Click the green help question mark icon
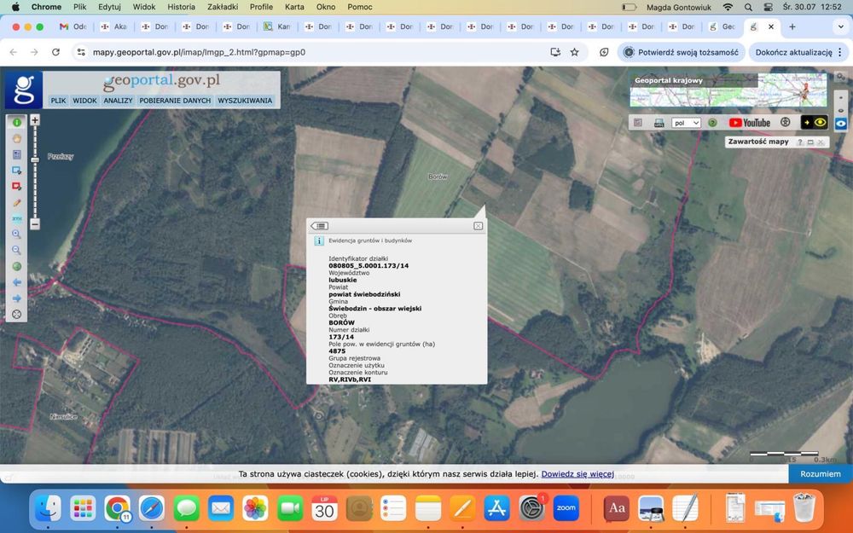This screenshot has height=533, width=853. [712, 123]
